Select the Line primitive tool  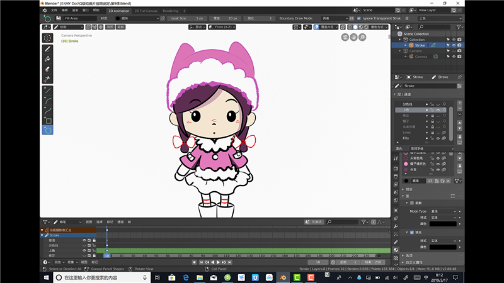click(x=48, y=91)
